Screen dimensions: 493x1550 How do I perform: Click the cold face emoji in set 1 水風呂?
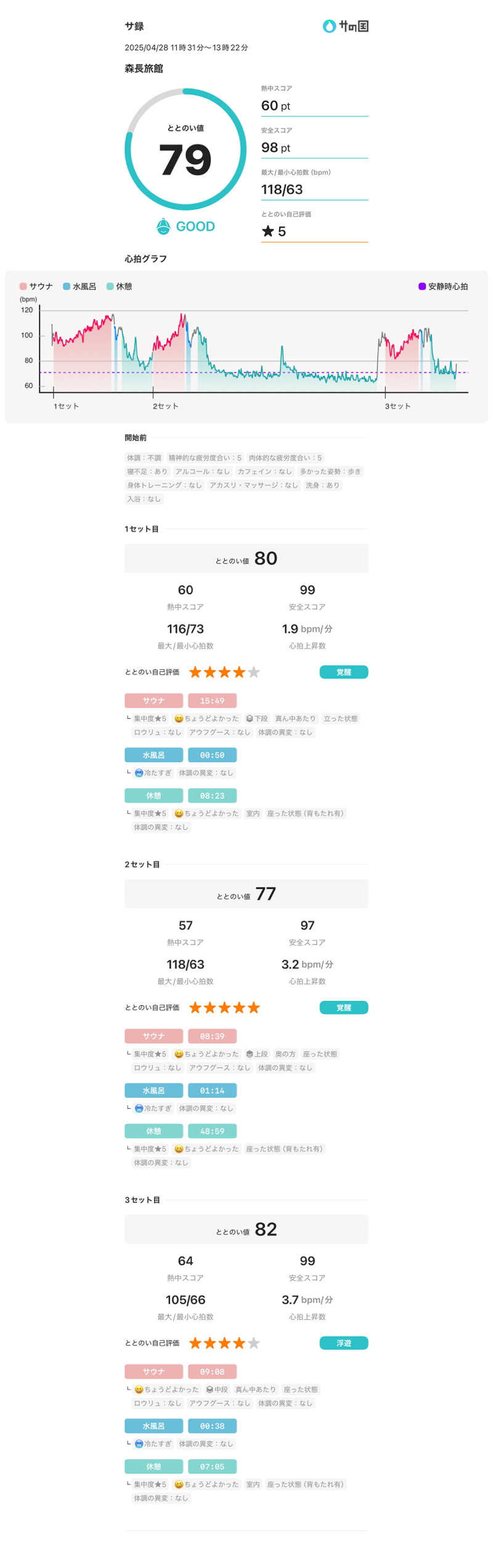(x=139, y=773)
